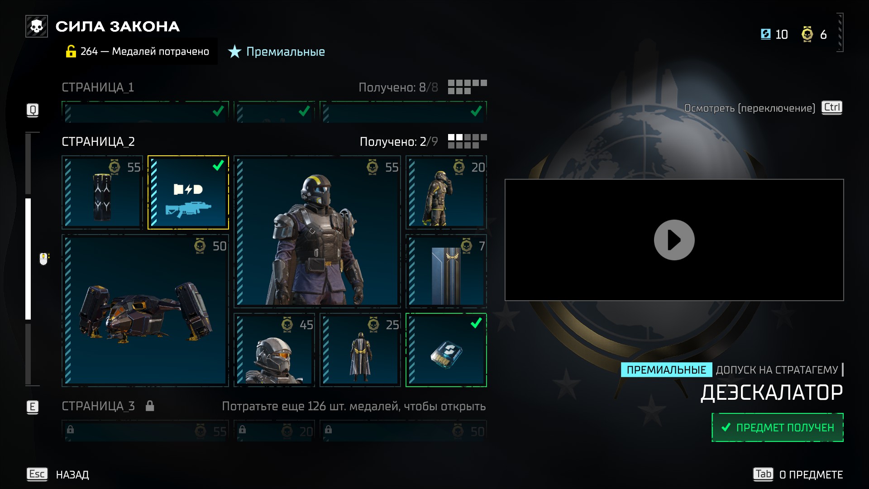Select the dropship item costing 50 medals

pos(145,310)
